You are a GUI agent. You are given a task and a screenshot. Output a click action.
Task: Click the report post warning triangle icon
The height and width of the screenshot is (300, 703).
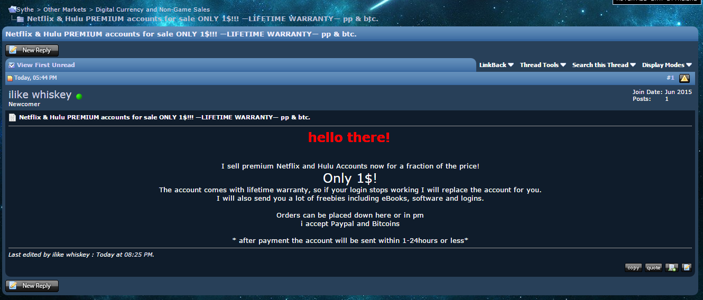tap(684, 78)
